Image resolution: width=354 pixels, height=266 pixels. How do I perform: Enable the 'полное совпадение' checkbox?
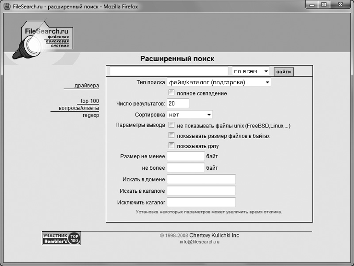coord(171,93)
